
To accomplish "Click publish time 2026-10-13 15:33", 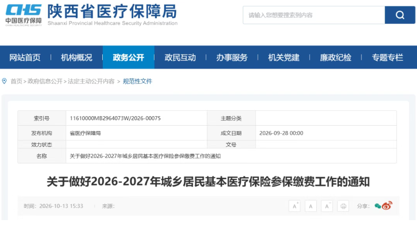I will (x=61, y=206).
